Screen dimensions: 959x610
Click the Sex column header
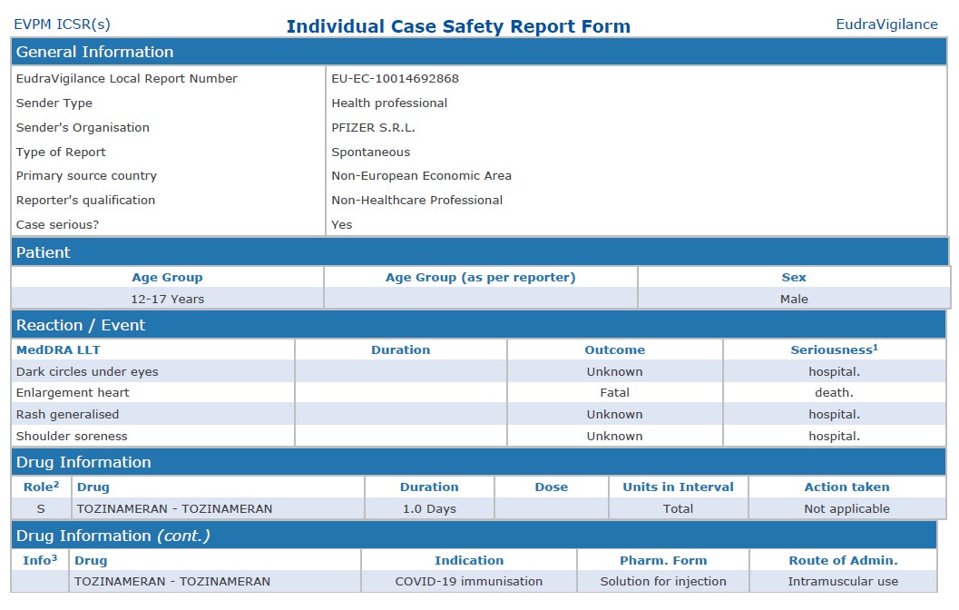pos(794,277)
